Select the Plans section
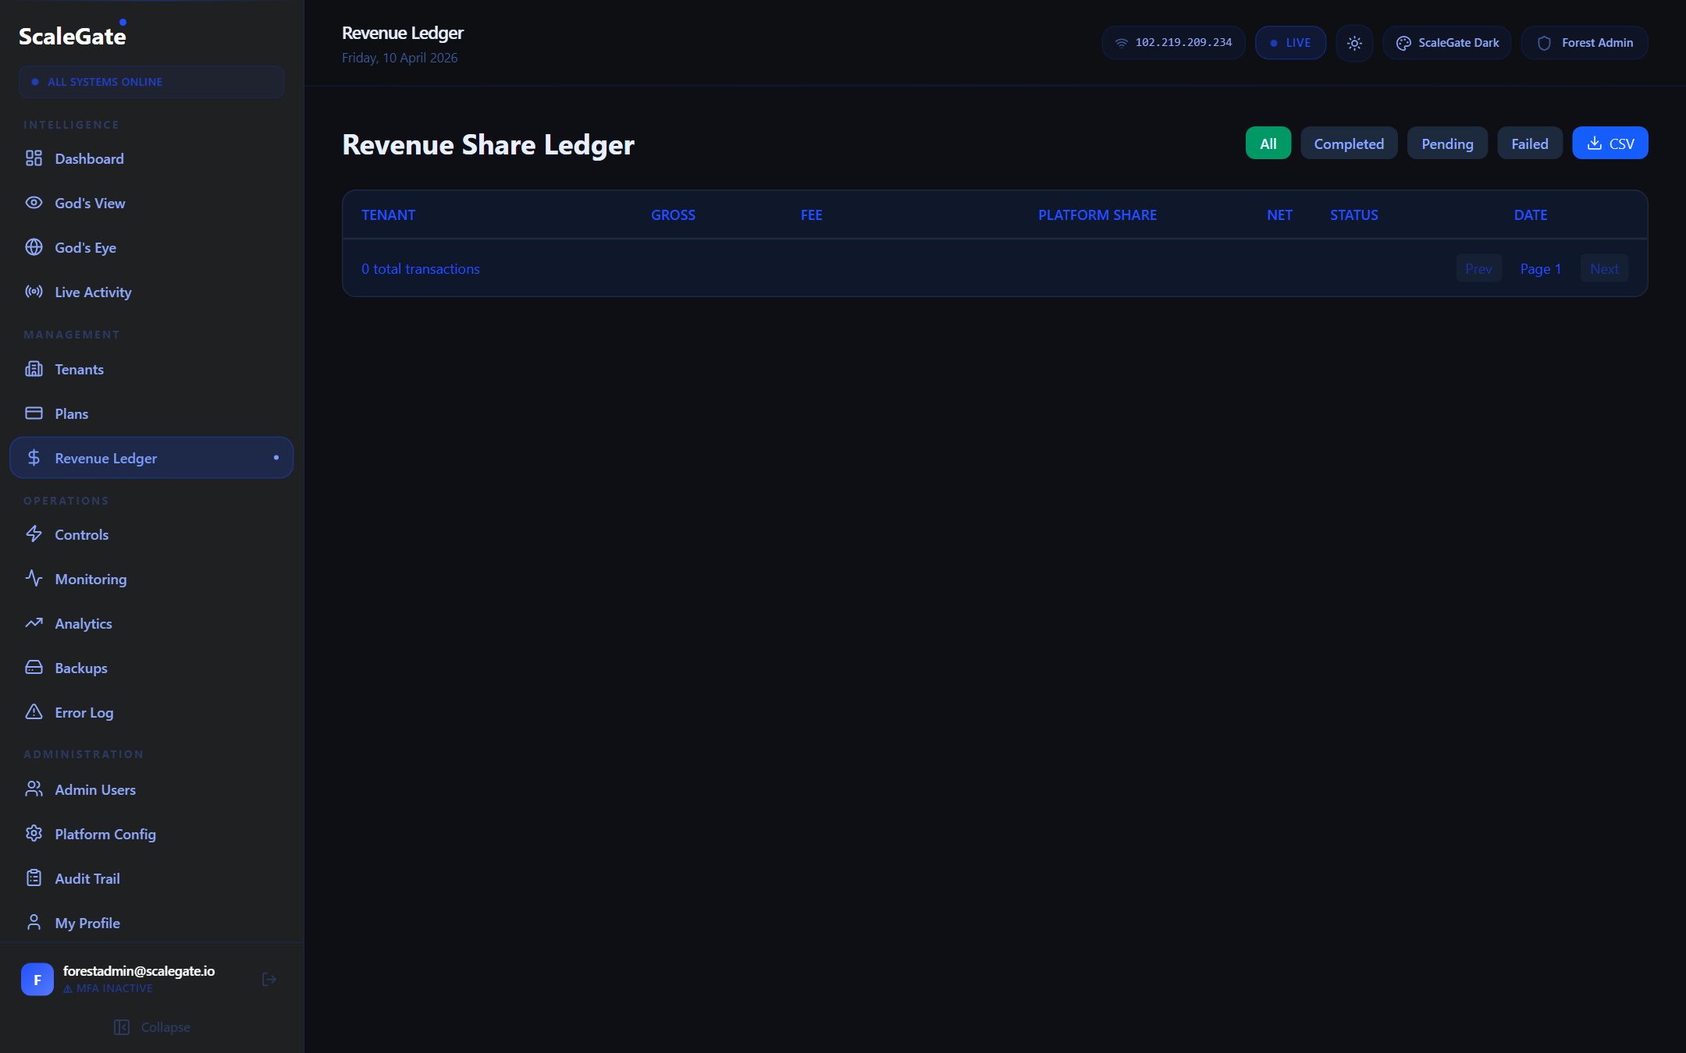The image size is (1686, 1053). 71,413
